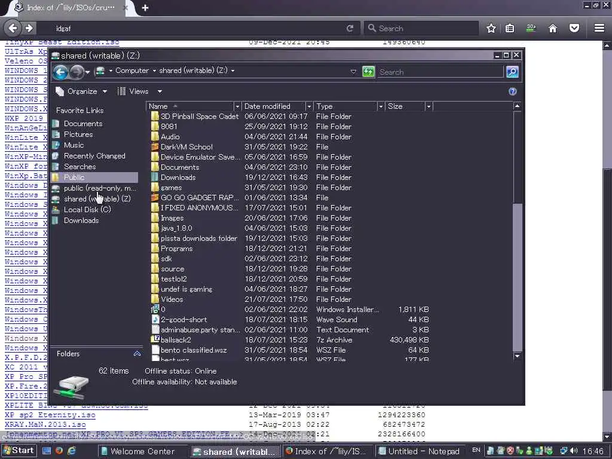Open new browser tab with plus
This screenshot has height=459, width=612.
click(x=145, y=8)
